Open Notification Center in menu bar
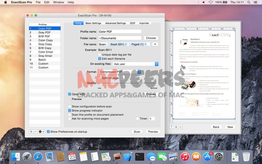Viewport: 262px width, 164px height. point(255,2)
